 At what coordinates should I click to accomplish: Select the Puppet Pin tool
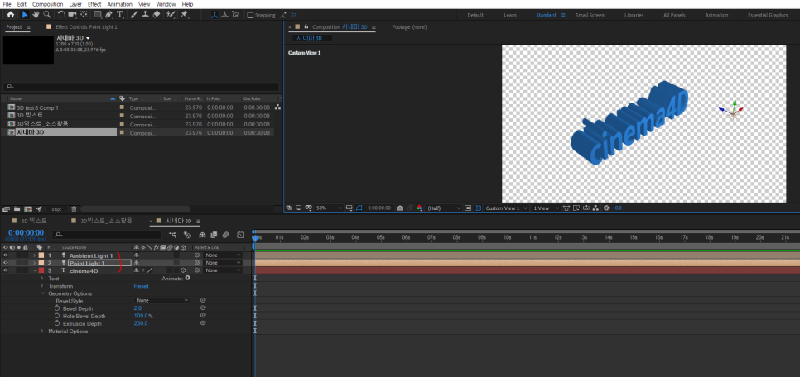click(x=184, y=15)
